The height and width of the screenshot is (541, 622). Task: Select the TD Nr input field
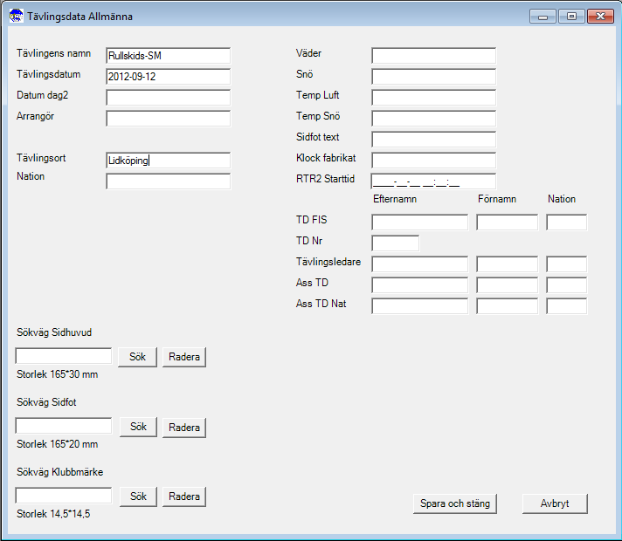pyautogui.click(x=395, y=243)
